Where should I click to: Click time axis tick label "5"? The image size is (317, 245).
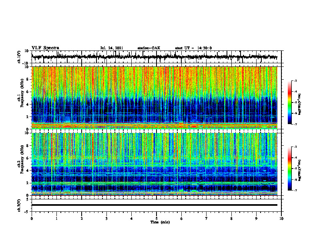coord(156,219)
